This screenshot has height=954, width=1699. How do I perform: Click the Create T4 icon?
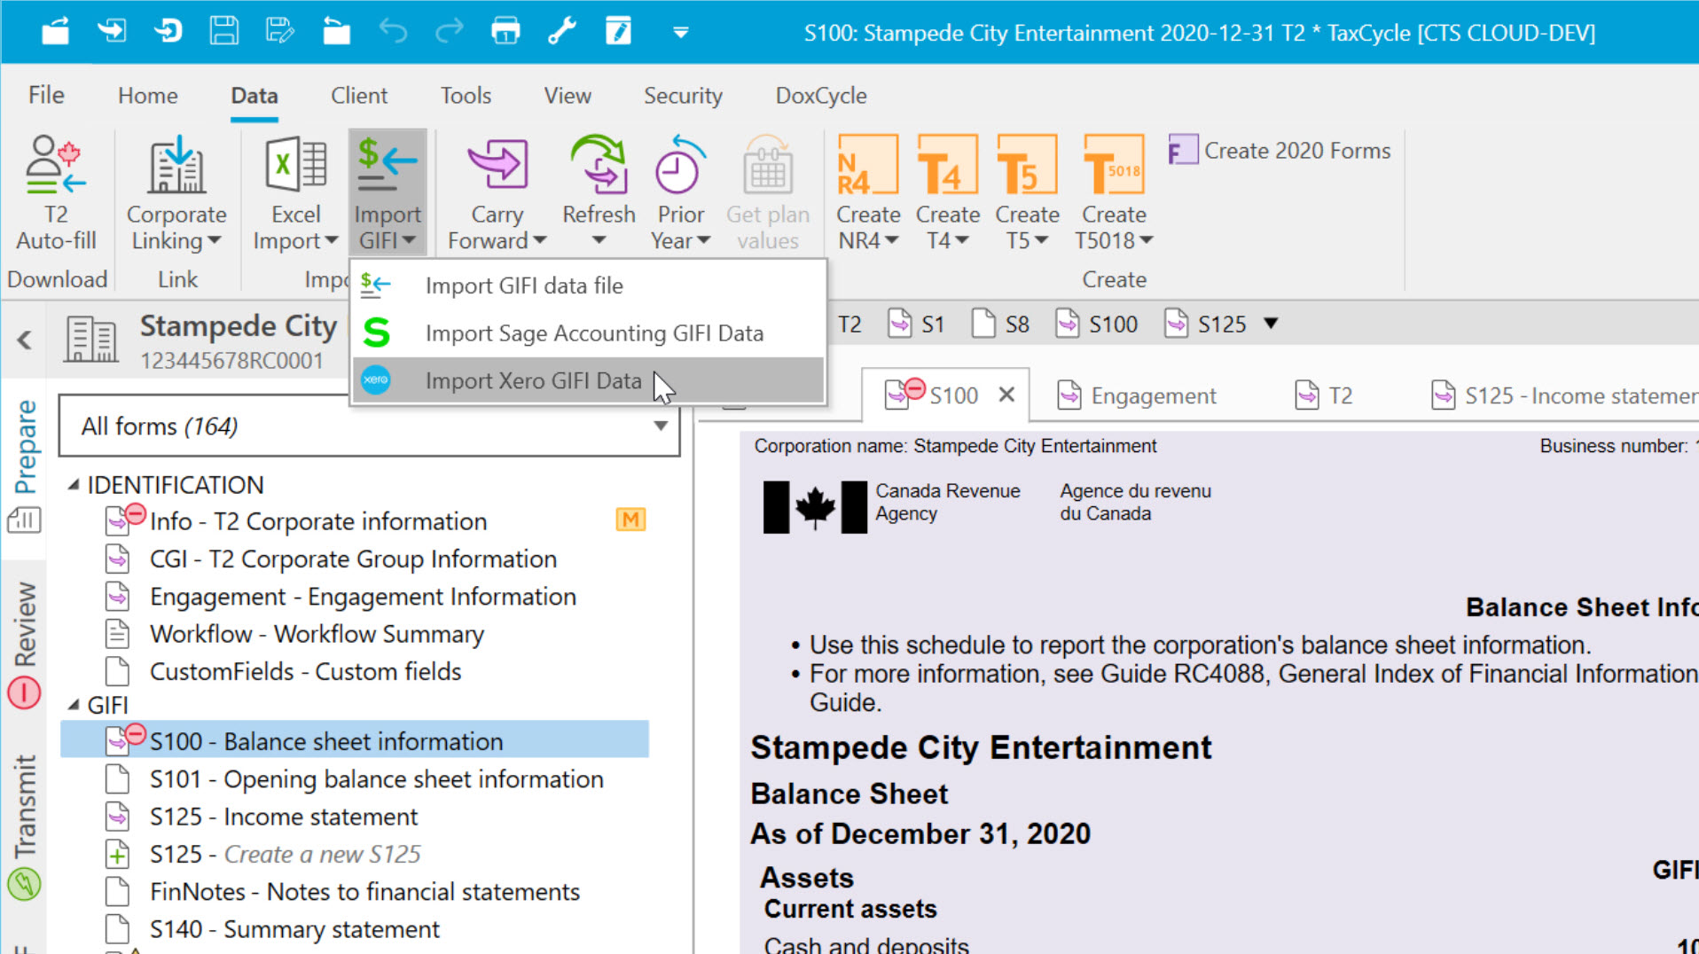tap(947, 164)
